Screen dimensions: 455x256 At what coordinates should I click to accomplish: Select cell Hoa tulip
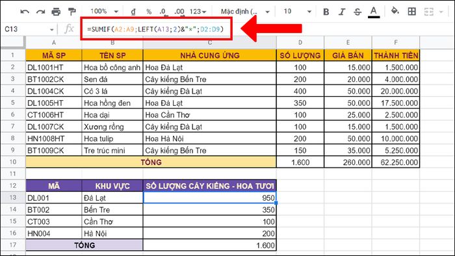(112, 138)
